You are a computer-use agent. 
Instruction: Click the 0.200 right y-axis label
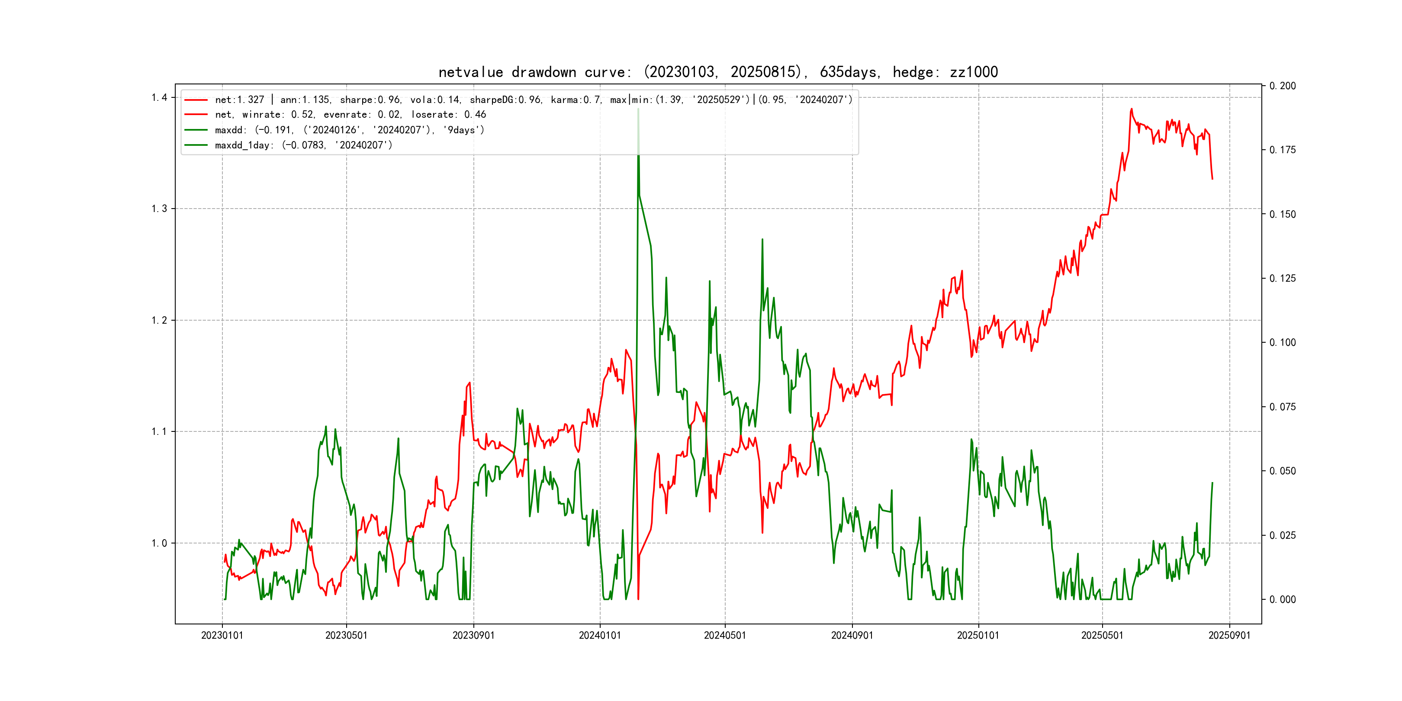click(x=1282, y=86)
